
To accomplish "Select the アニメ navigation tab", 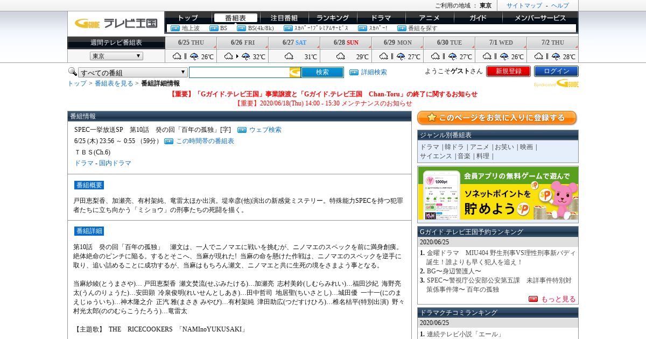I will click(x=430, y=18).
